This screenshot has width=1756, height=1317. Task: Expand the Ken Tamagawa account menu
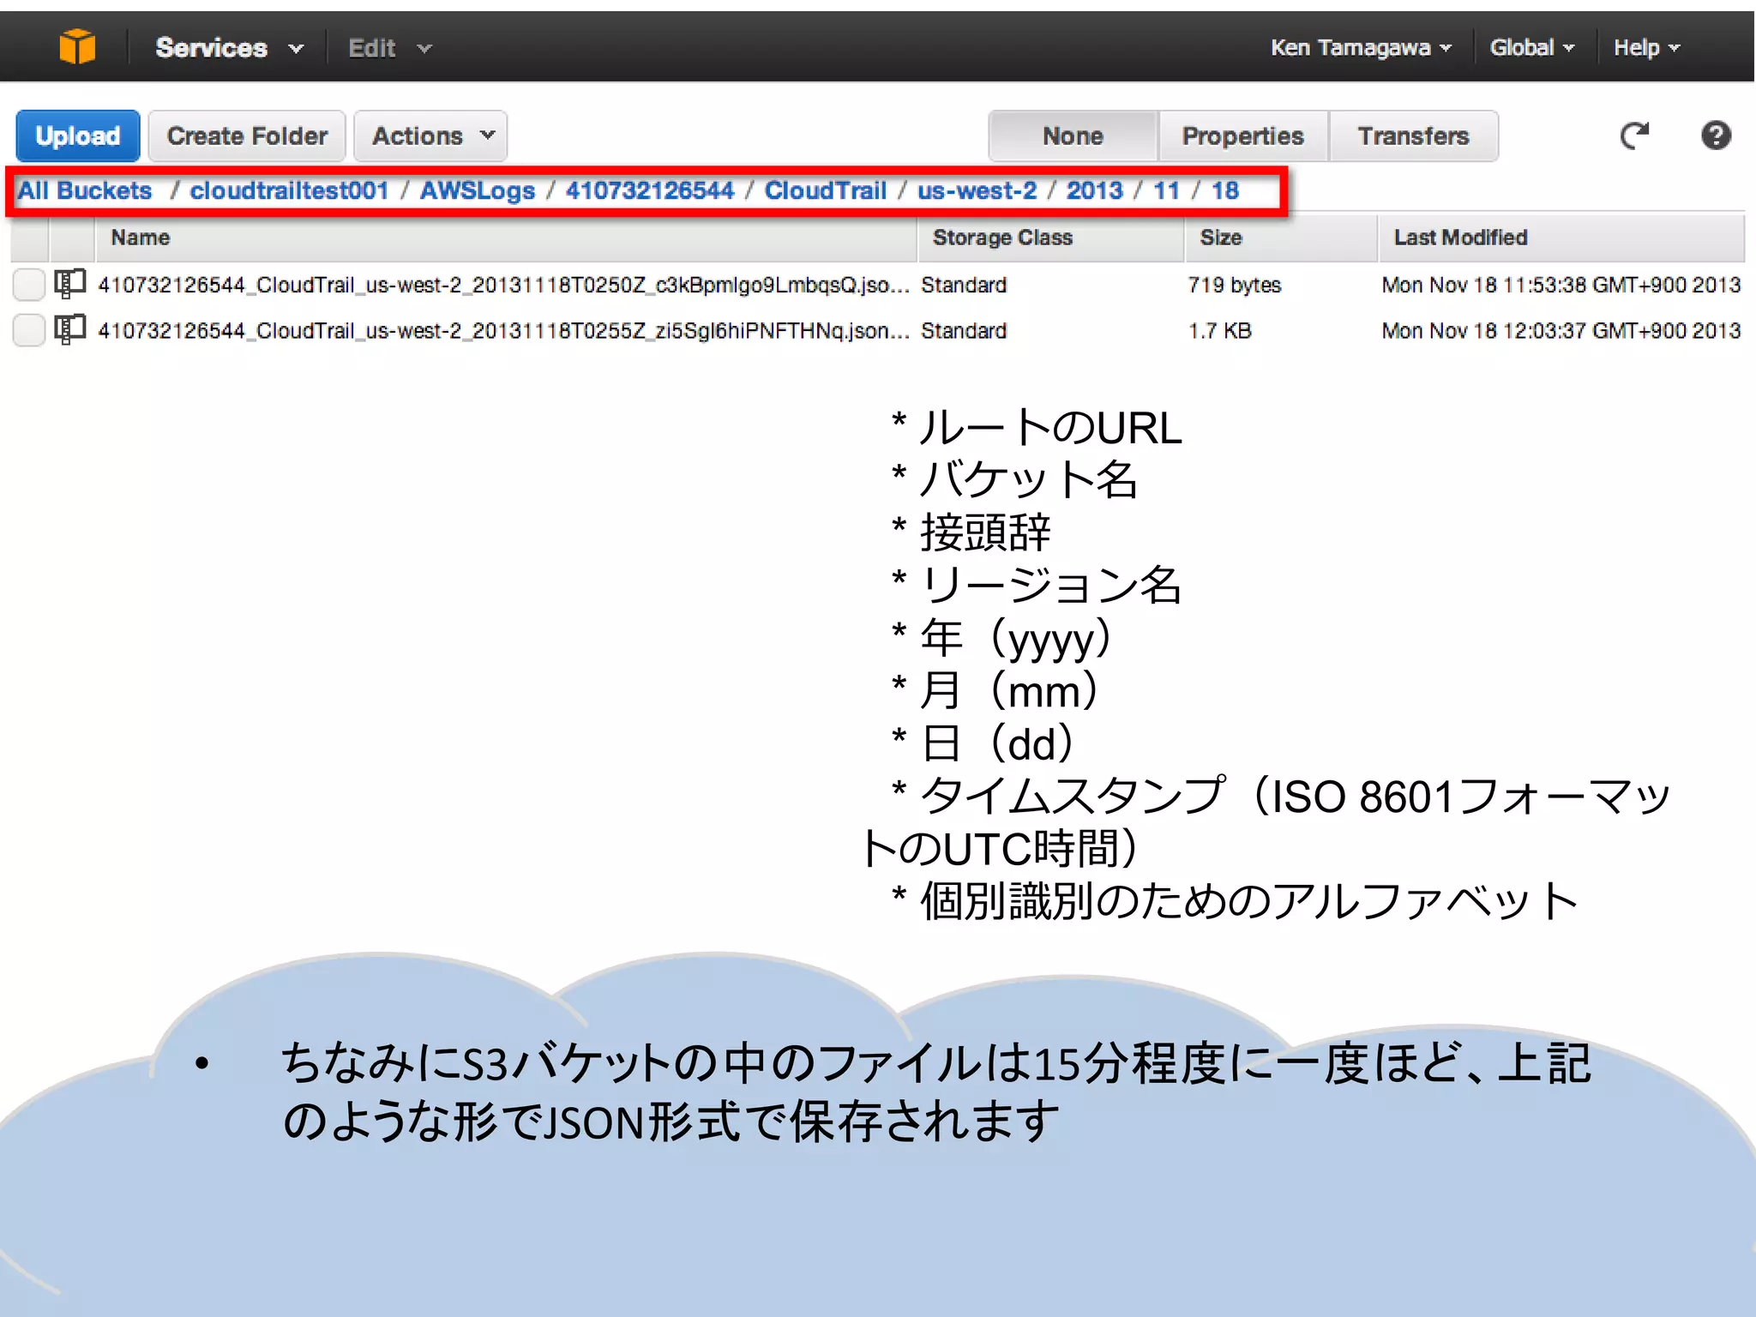tap(1361, 48)
